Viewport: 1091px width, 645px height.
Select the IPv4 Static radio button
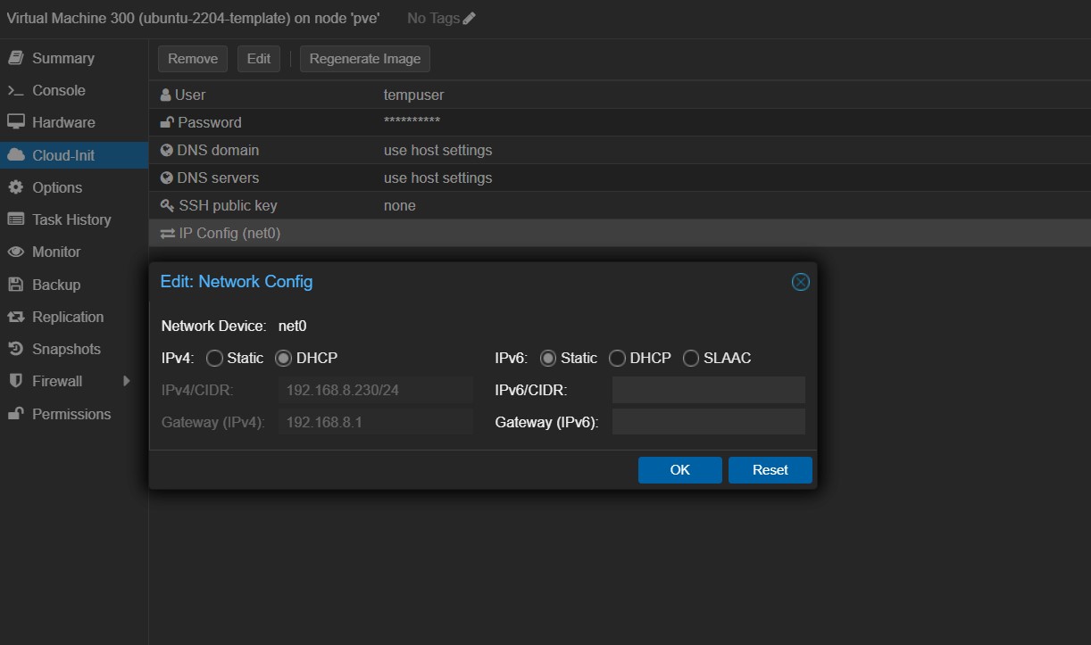(214, 359)
